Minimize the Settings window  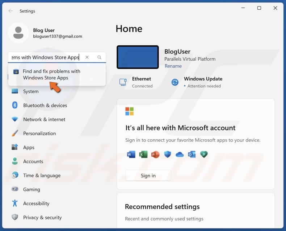click(x=243, y=8)
